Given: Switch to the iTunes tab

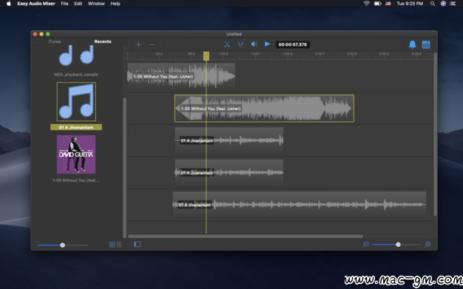Looking at the screenshot, I should (x=54, y=41).
